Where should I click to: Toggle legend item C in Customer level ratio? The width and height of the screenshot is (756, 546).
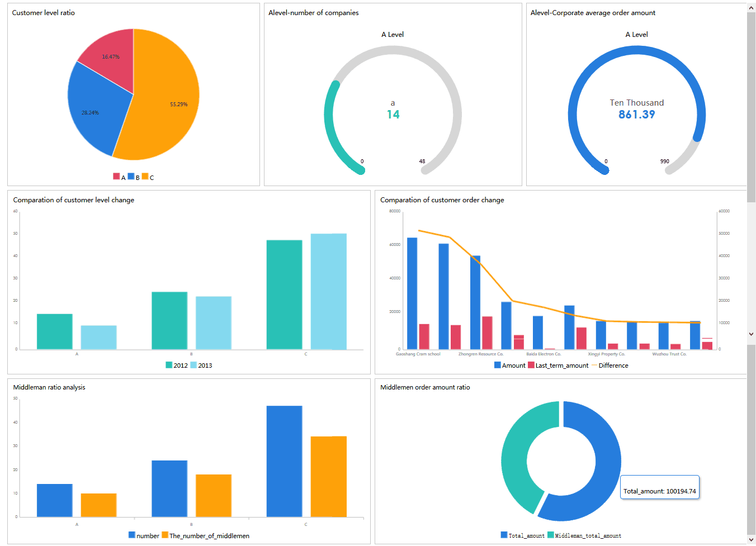click(148, 177)
